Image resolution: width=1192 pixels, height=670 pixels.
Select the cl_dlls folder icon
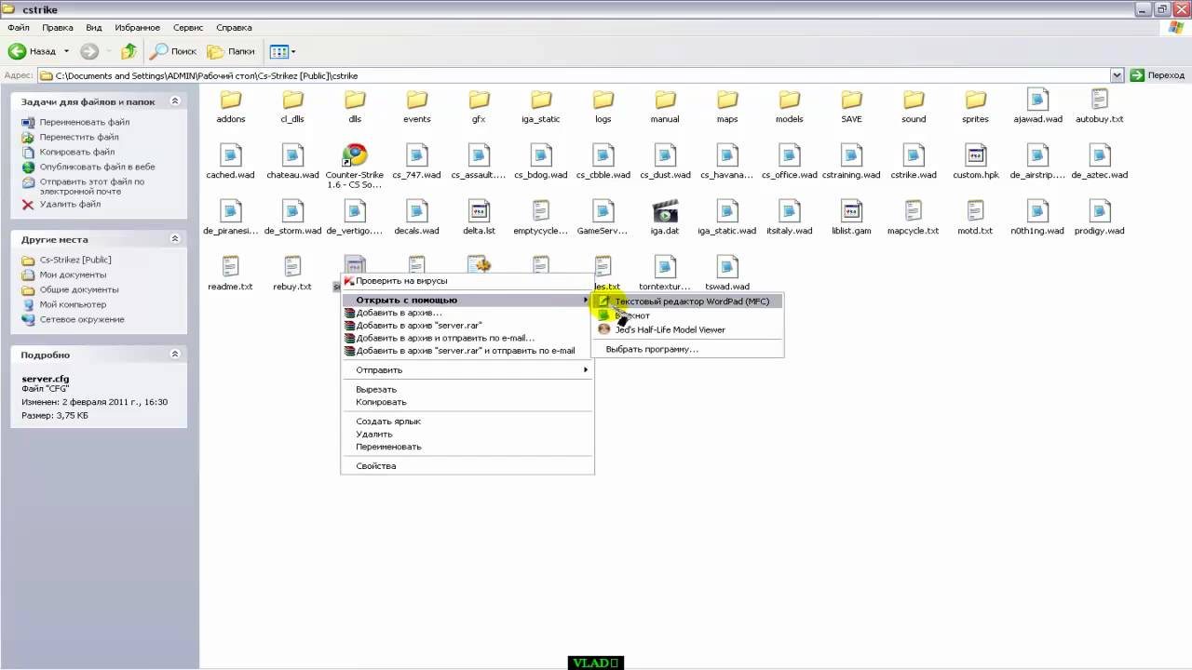[292, 100]
